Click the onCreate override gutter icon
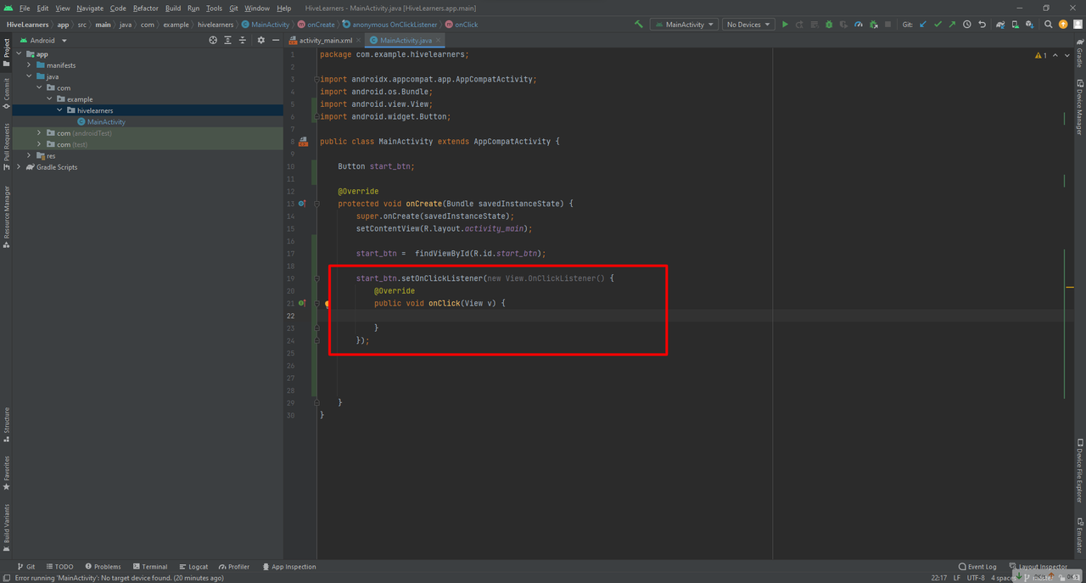Viewport: 1086px width, 583px height. click(303, 204)
